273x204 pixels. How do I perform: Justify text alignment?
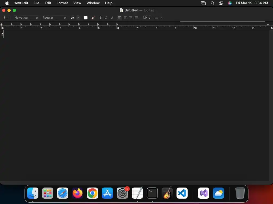click(136, 18)
